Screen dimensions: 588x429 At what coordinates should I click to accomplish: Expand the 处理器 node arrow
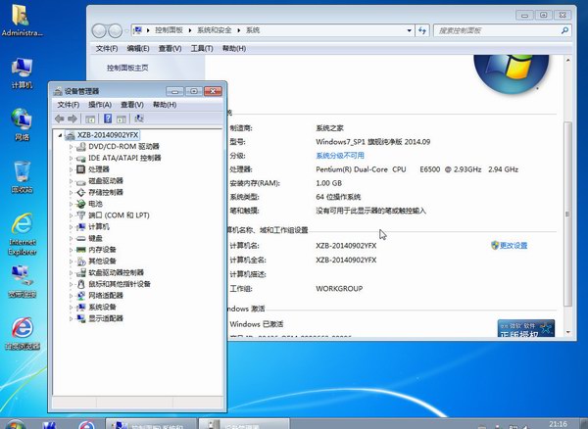[71, 169]
